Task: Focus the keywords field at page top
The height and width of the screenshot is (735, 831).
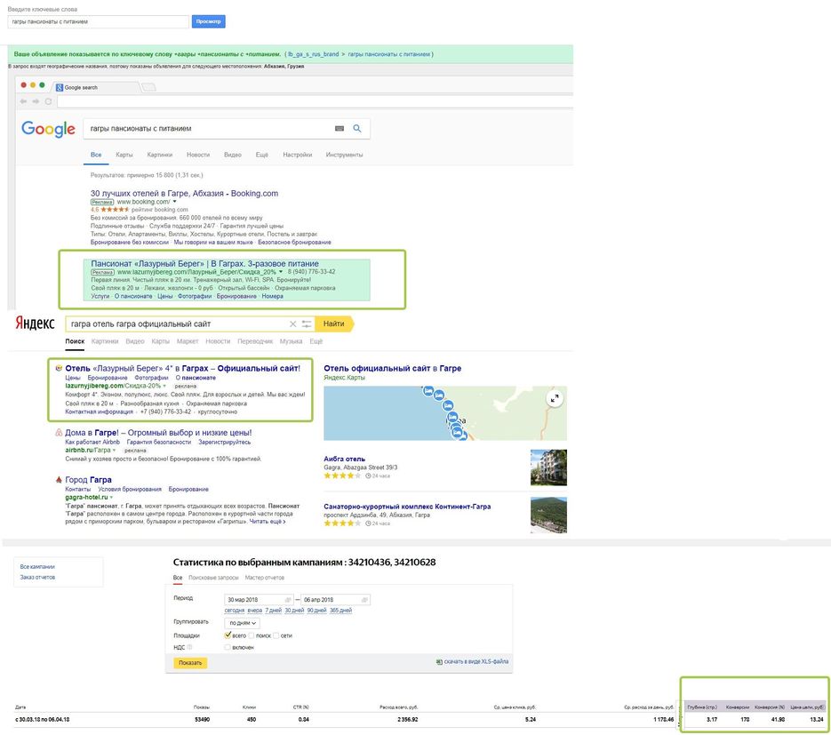Action: point(98,21)
